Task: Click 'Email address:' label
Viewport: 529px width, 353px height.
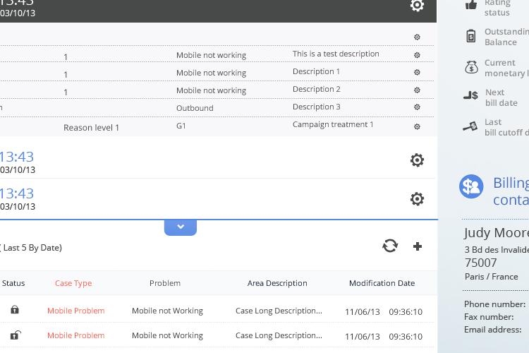Action: (x=493, y=330)
